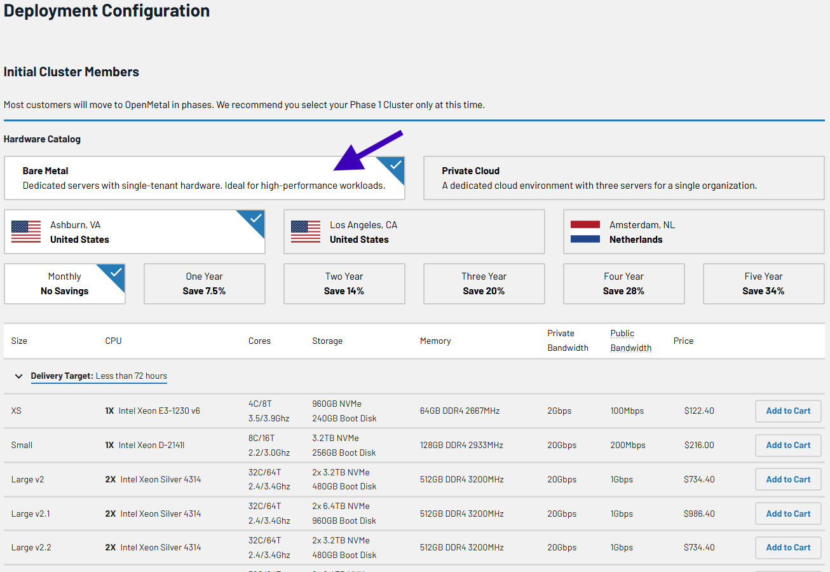Screen dimensions: 830x572
Task: Select One Year term saving 7.5%
Action: click(204, 284)
